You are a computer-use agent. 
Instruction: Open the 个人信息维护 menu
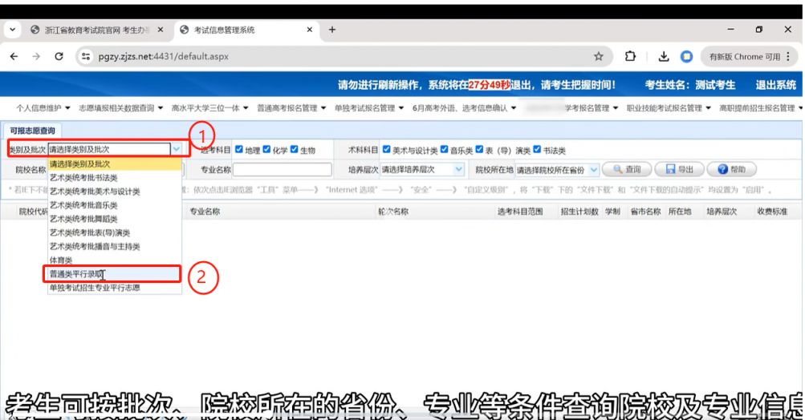point(44,108)
